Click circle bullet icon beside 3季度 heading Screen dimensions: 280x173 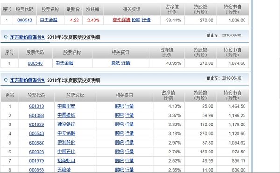6,37
